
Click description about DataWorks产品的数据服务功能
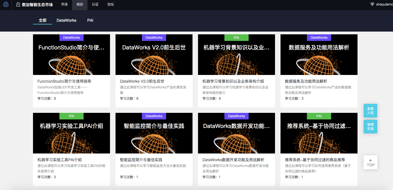[x=318, y=90]
